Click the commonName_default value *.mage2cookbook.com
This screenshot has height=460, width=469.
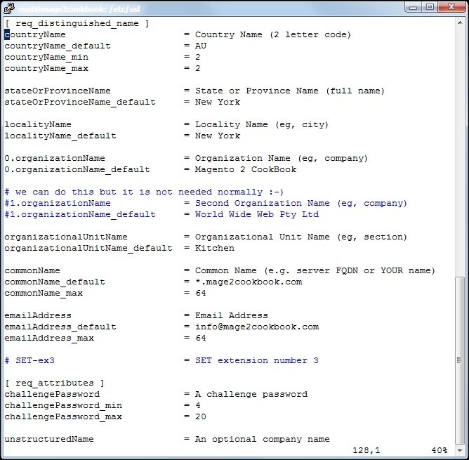tap(248, 282)
